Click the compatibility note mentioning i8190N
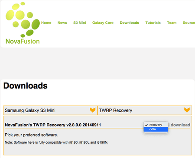The image size is (195, 158). (x=56, y=142)
